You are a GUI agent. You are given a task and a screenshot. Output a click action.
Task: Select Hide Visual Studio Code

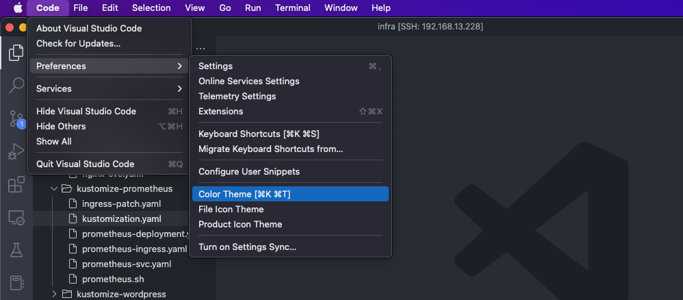109,111
